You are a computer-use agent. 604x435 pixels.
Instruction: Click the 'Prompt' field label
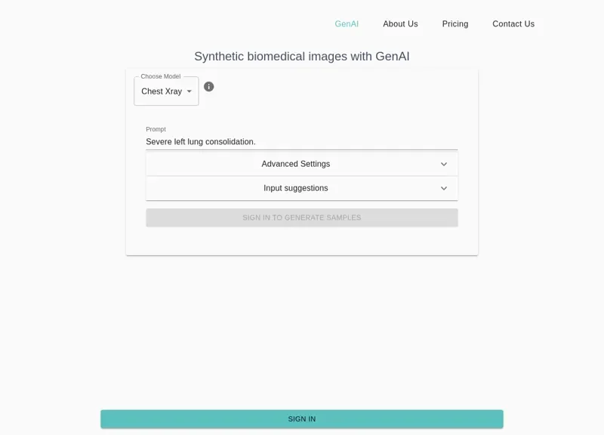click(156, 129)
